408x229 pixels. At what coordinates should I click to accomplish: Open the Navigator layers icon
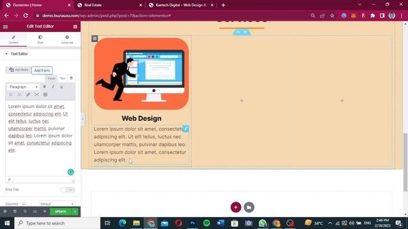(x=15, y=212)
